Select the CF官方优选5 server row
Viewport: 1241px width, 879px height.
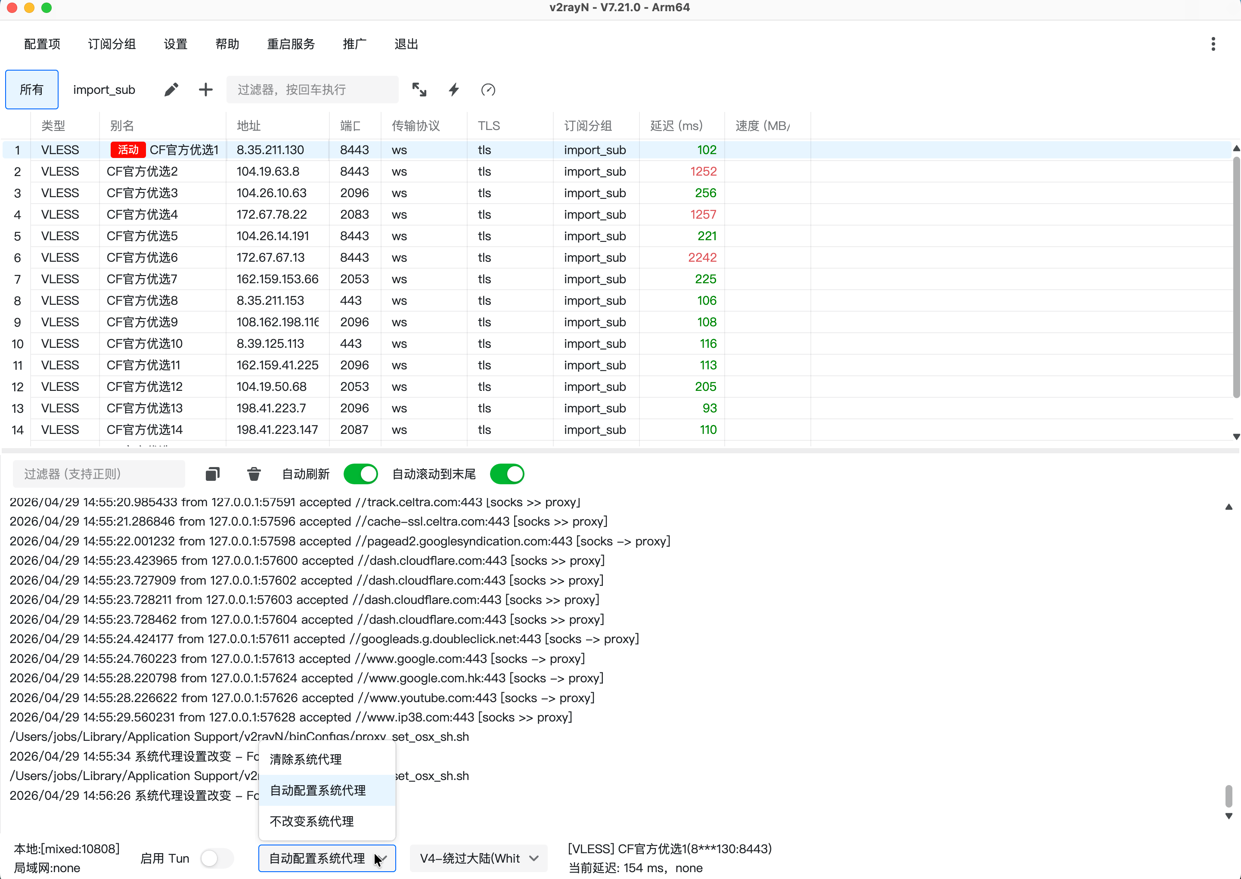617,236
